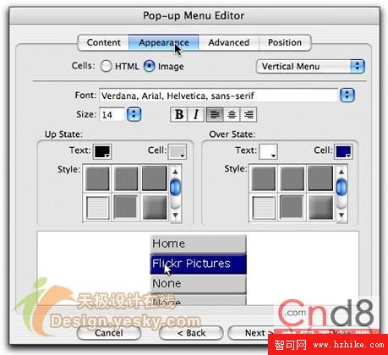Viewport: 388px width, 355px height.
Task: Choose the striped Over State style thumbnail
Action: [x=264, y=208]
